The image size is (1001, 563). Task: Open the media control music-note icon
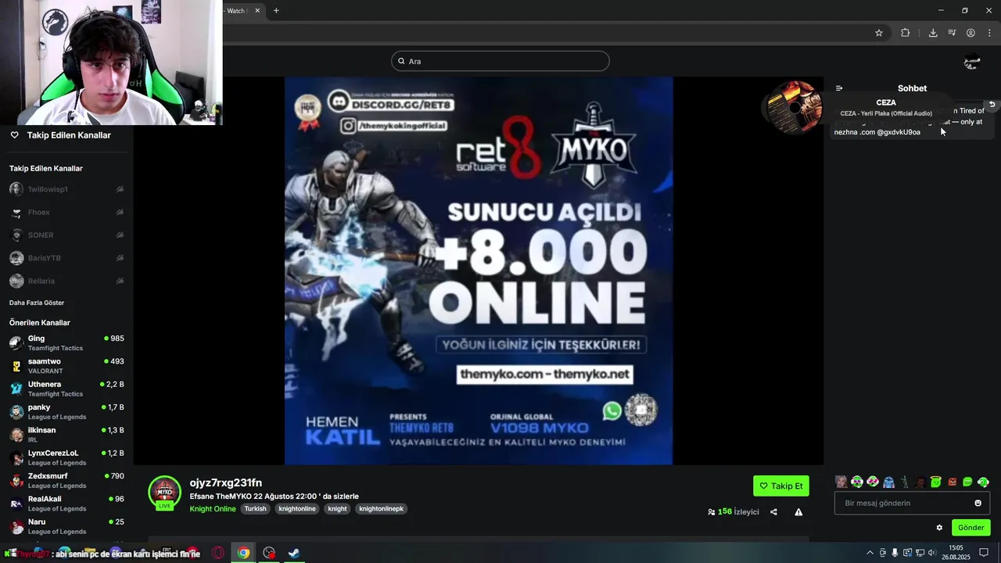coord(952,33)
